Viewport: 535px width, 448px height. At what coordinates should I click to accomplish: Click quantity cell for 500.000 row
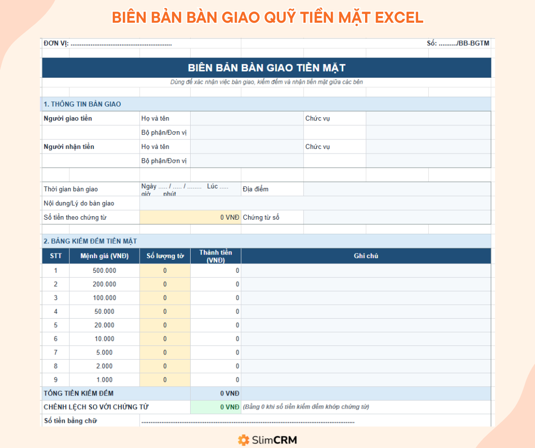165,271
